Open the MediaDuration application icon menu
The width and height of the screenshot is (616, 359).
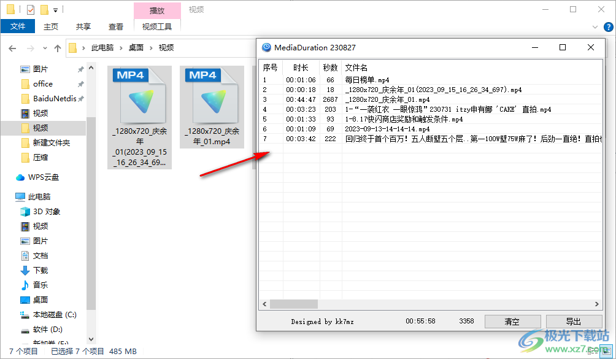pos(266,47)
